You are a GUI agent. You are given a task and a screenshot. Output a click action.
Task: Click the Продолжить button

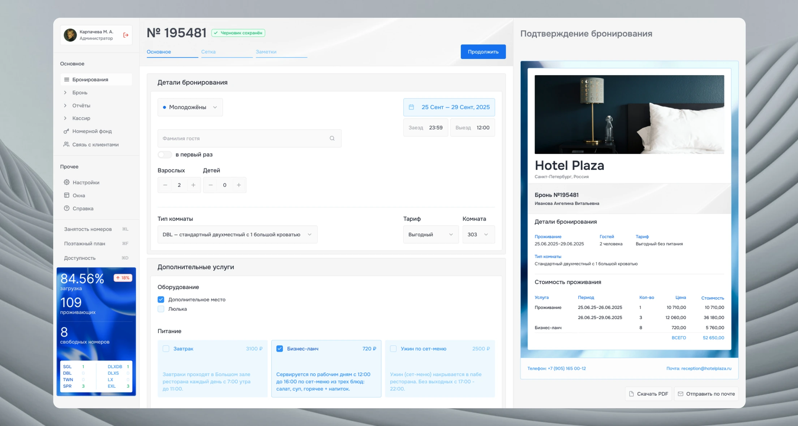pos(483,52)
